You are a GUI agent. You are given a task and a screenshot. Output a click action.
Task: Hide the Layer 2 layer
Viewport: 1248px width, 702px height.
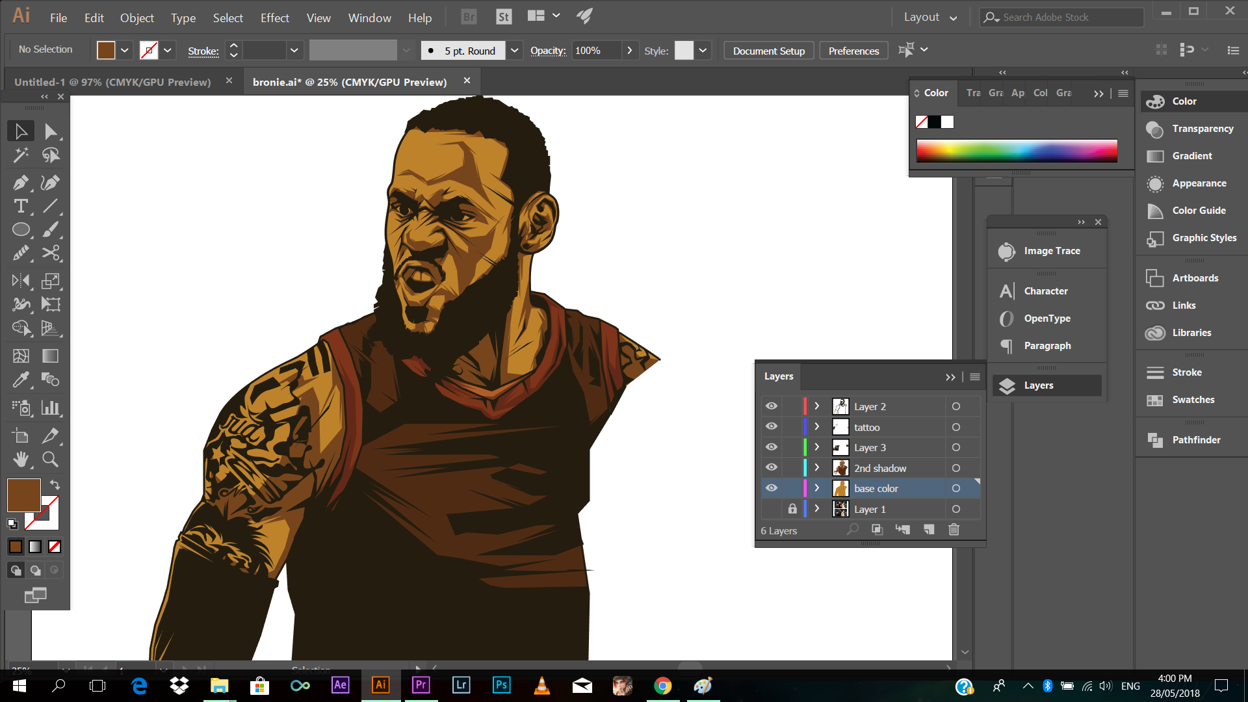click(772, 406)
